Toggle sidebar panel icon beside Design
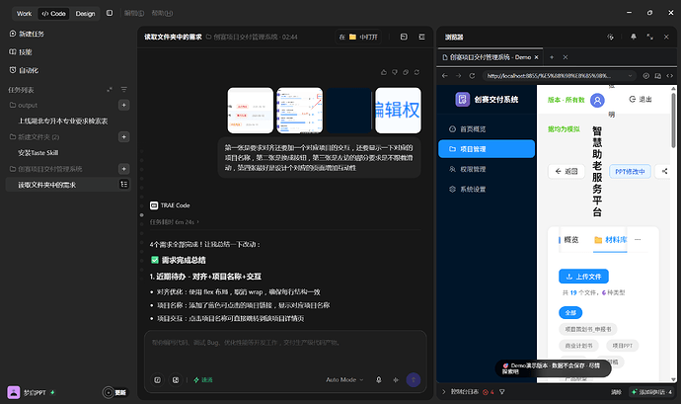The height and width of the screenshot is (404, 681). (x=110, y=13)
